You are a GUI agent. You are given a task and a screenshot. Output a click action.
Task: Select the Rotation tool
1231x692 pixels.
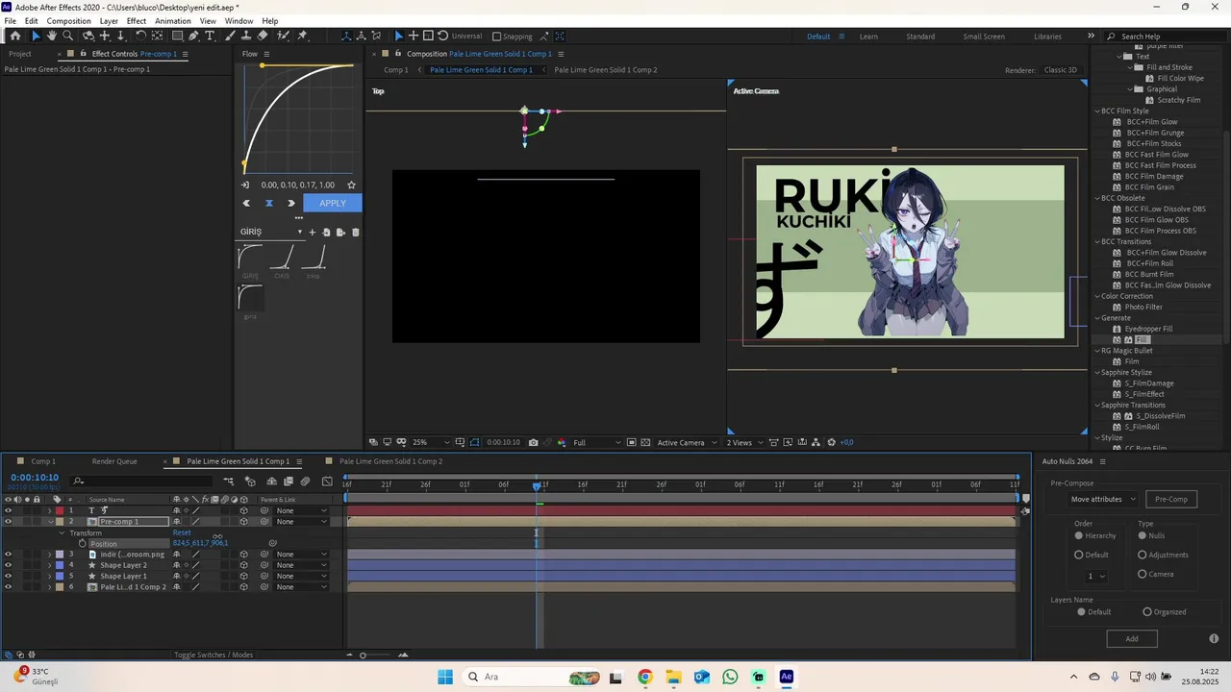click(x=140, y=36)
